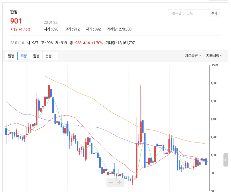Viewport: 231px width, 192px height.
Task: Click the 종목명 or 코드 search field
Action: (x=189, y=13)
